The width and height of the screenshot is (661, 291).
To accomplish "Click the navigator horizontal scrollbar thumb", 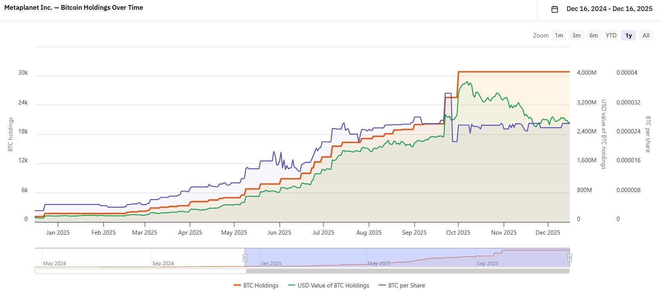I will (408, 271).
